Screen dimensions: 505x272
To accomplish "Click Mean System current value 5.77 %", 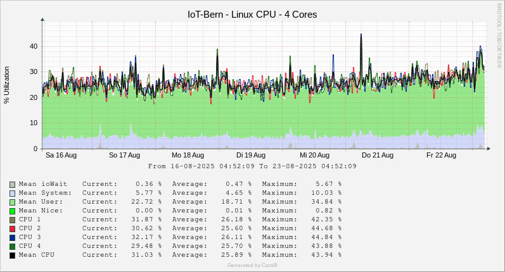I will (148, 193).
